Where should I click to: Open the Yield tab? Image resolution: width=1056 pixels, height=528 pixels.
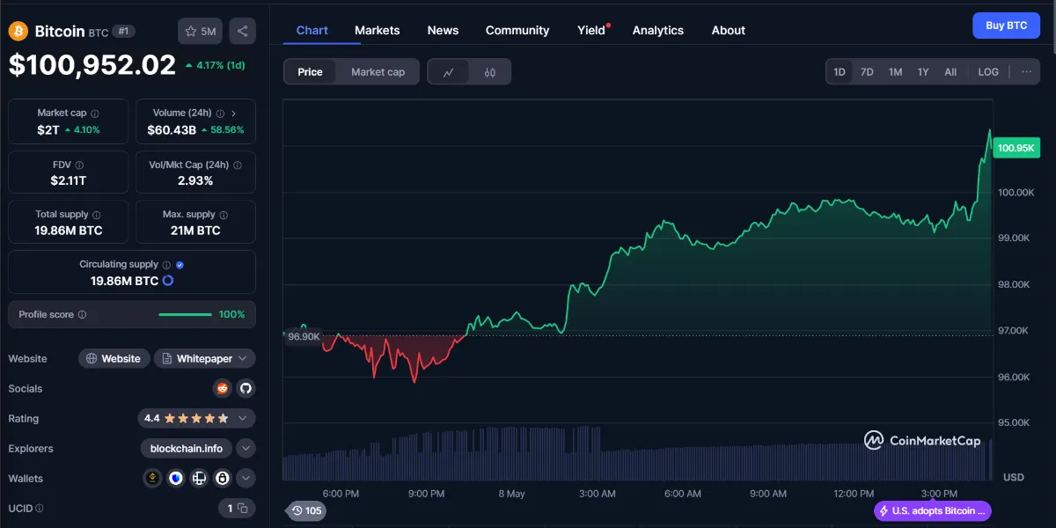[592, 30]
